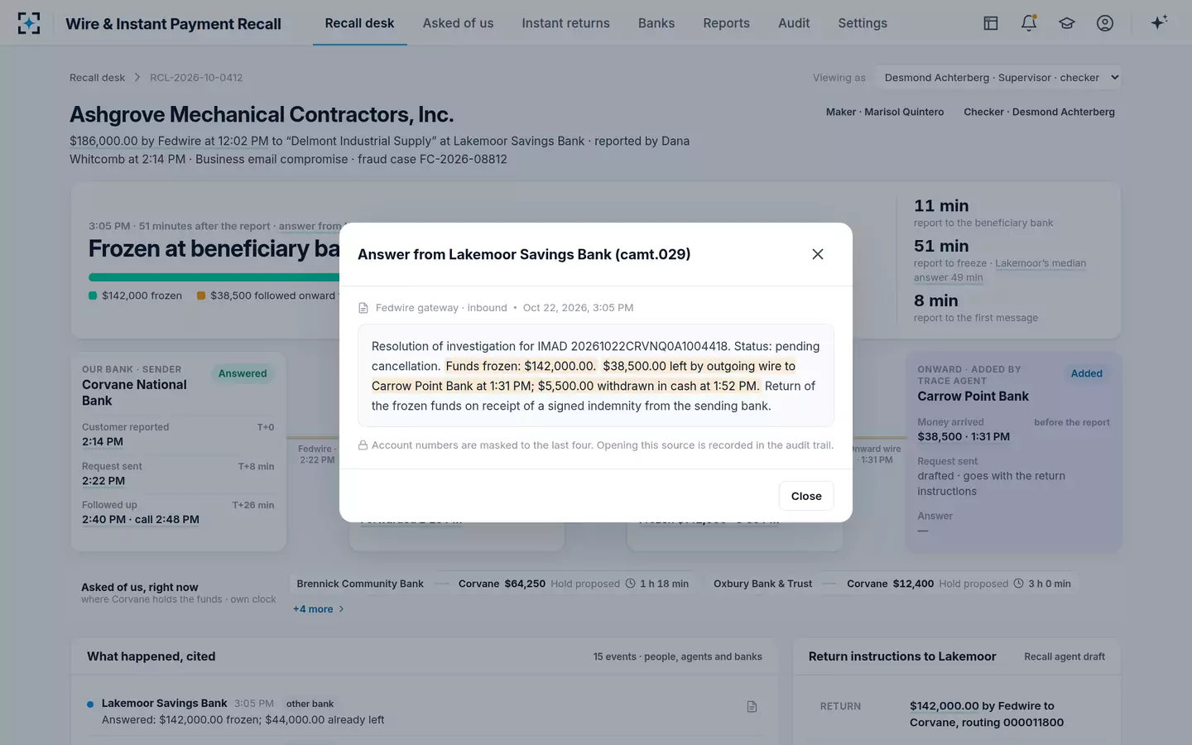Open the layout panel icon in header
Screen dimensions: 1192x745
coord(991,23)
